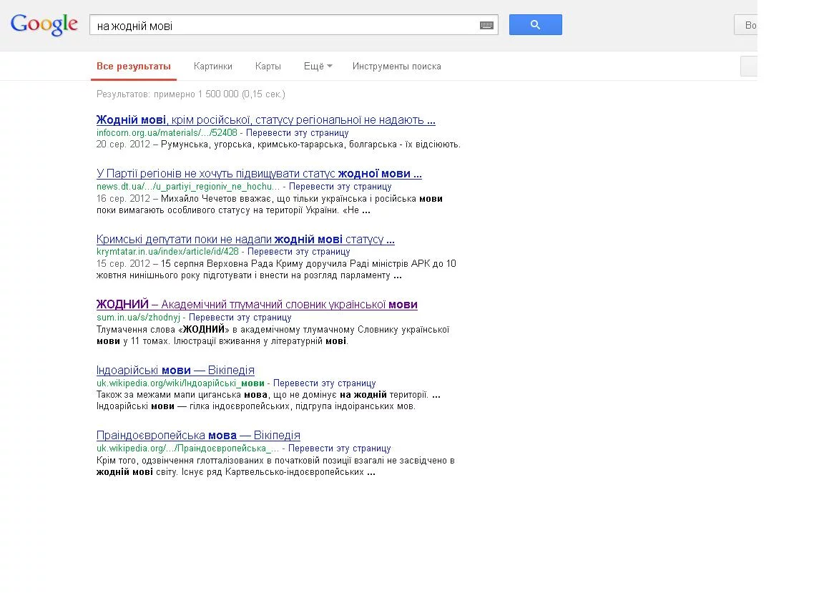Click the Google logo

(44, 24)
